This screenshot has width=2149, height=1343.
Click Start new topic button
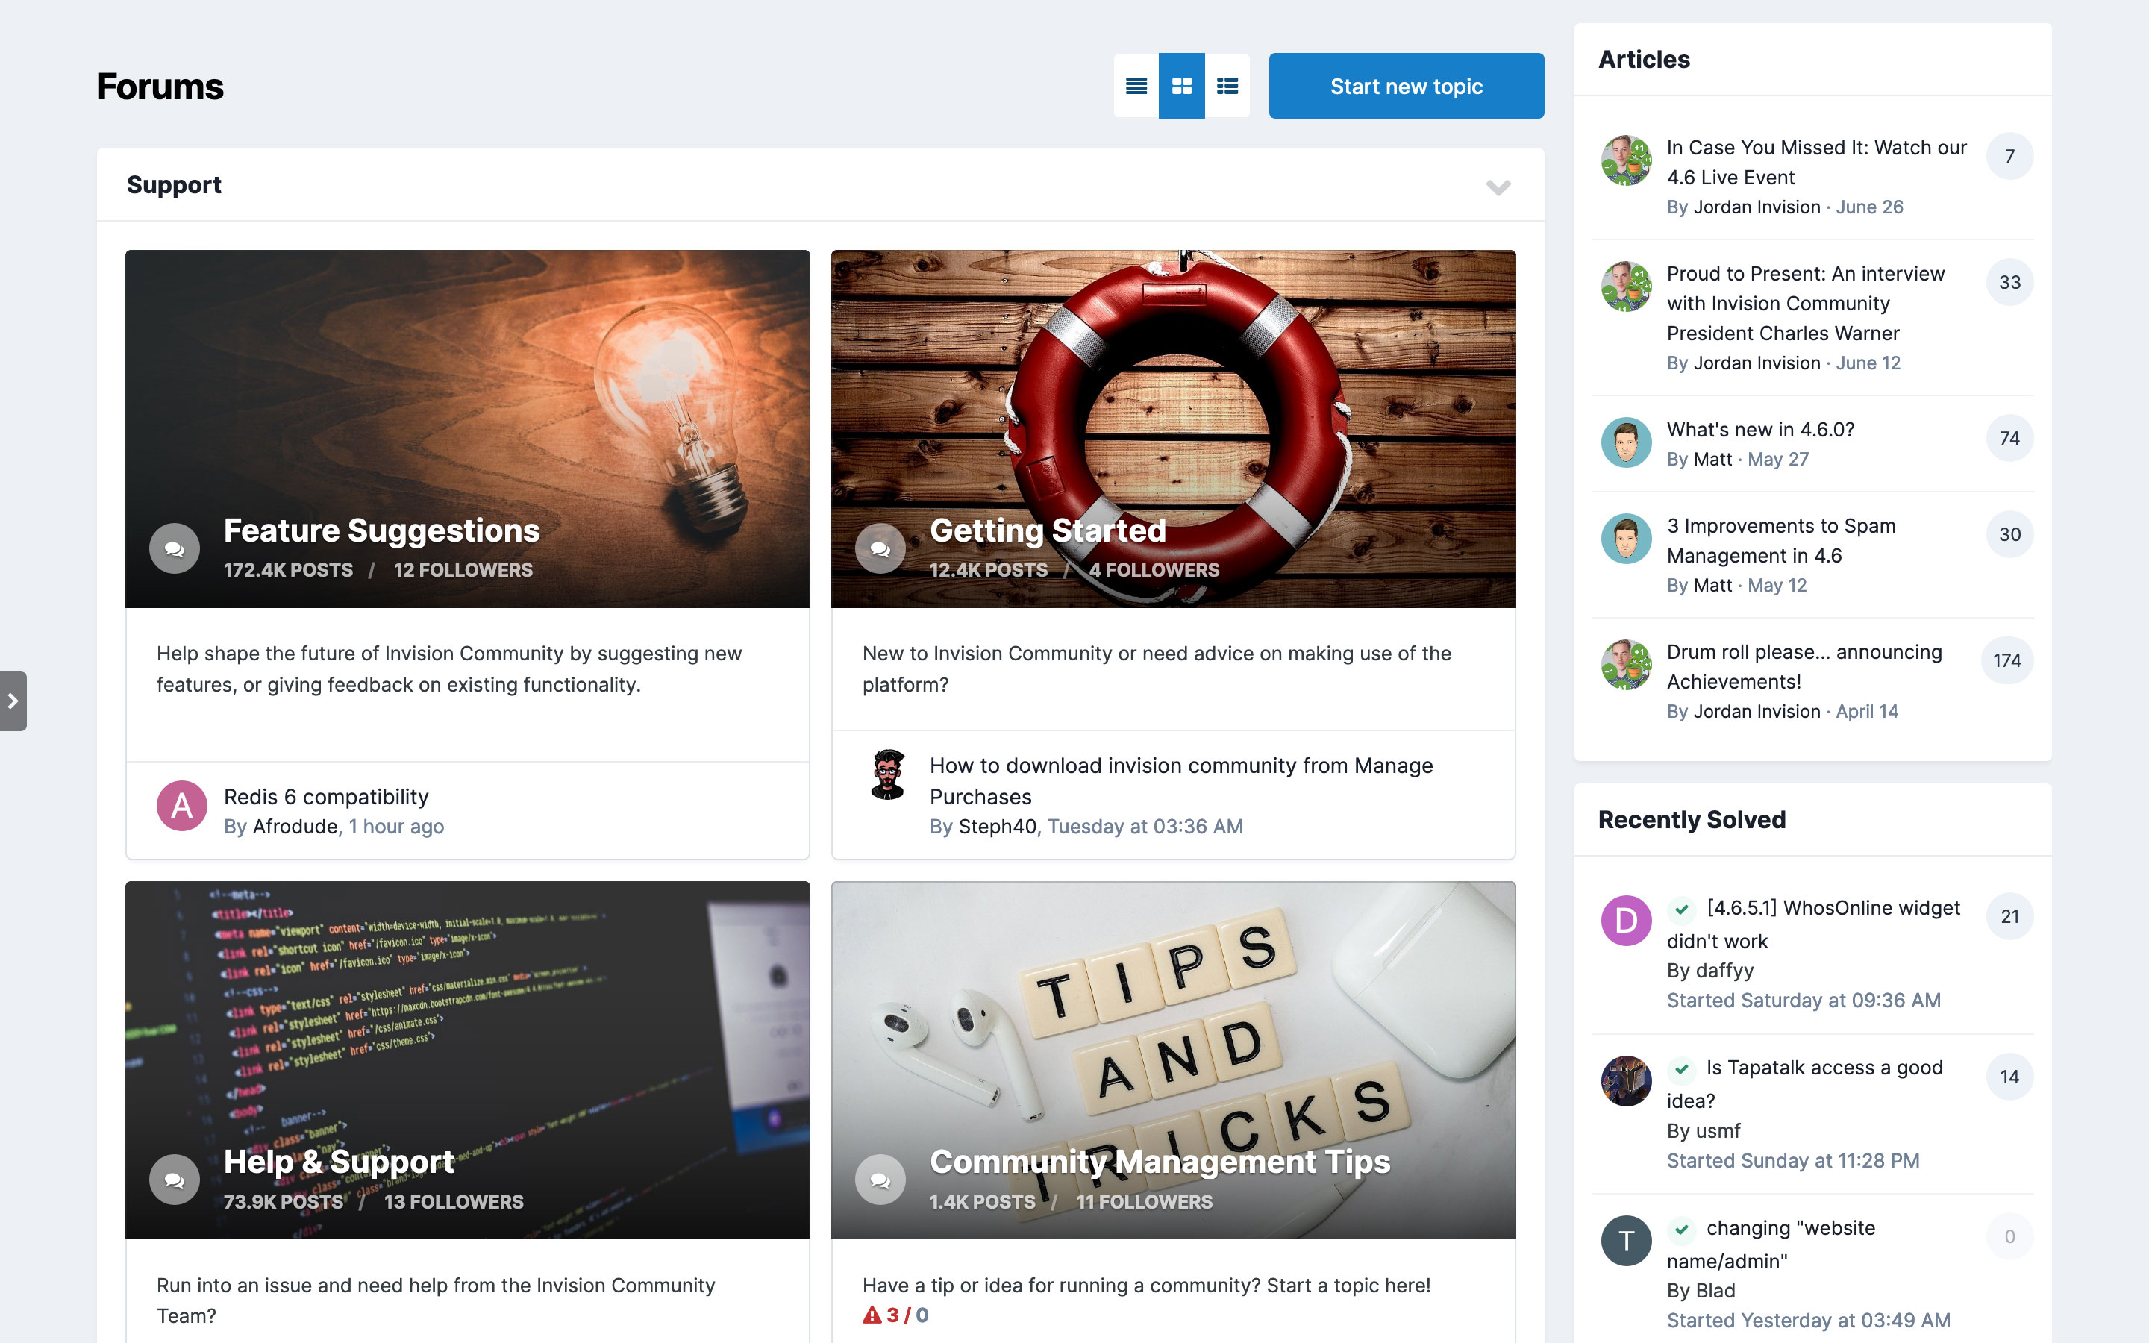(1406, 86)
